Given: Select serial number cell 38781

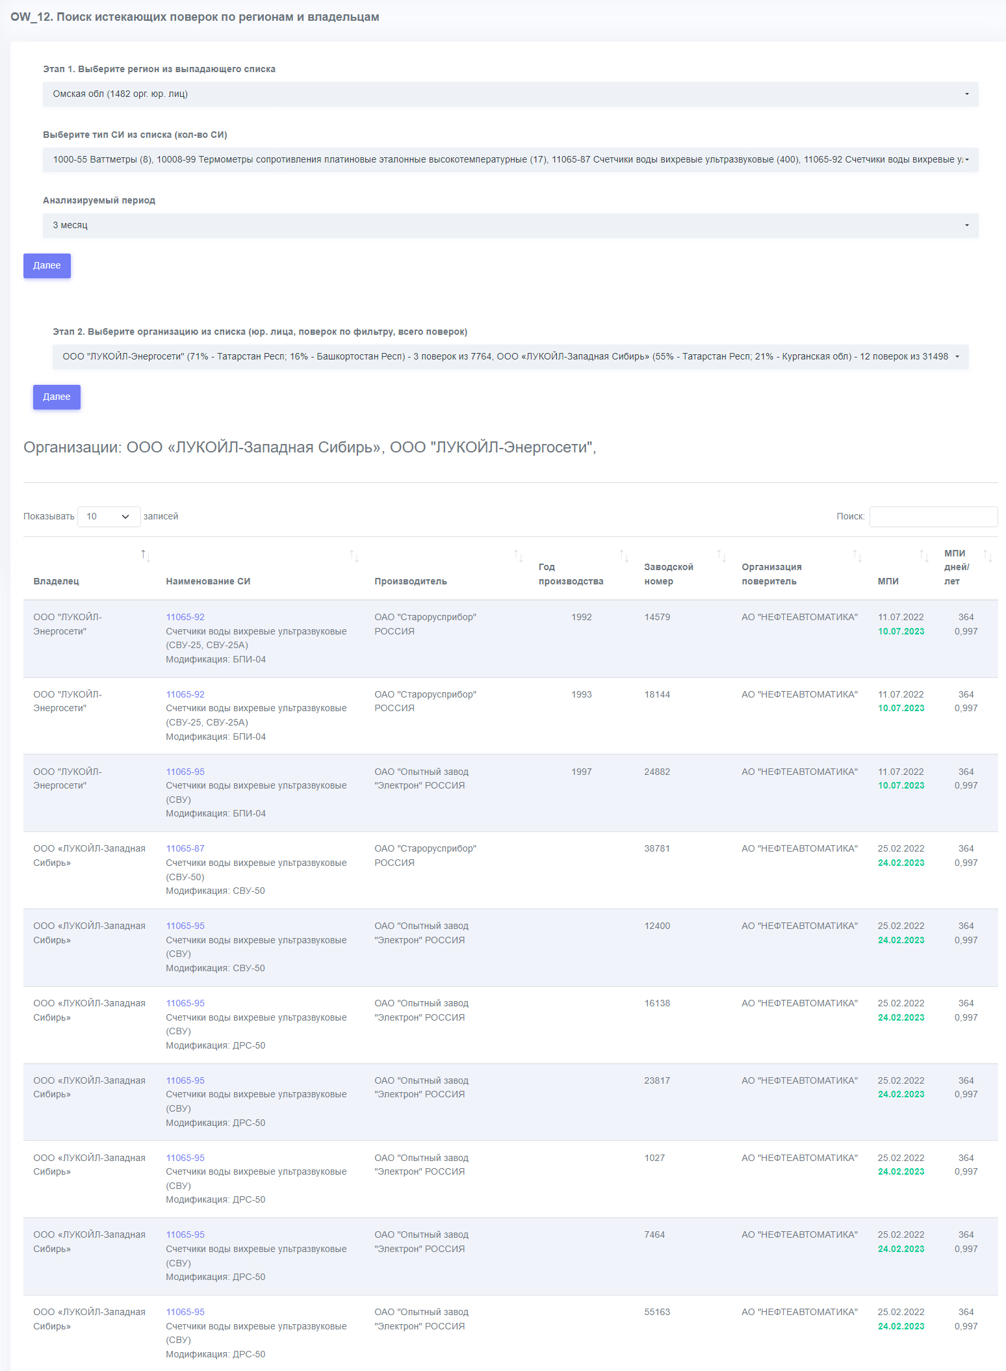Looking at the screenshot, I should point(657,849).
